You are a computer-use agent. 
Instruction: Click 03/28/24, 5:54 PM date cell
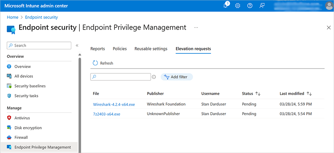coord(296,114)
